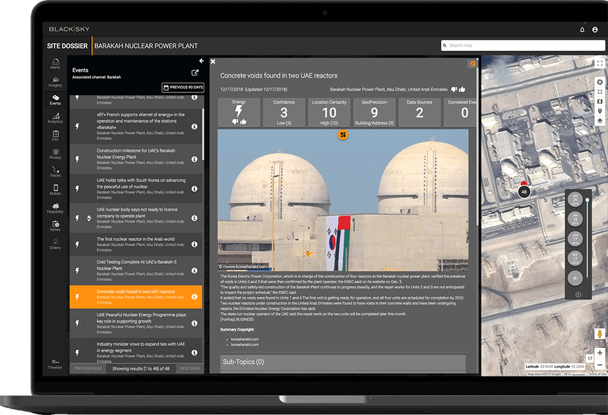
Task: Show info for UAE Peaceful Nuclear Energy Programme event
Action: pyautogui.click(x=195, y=323)
